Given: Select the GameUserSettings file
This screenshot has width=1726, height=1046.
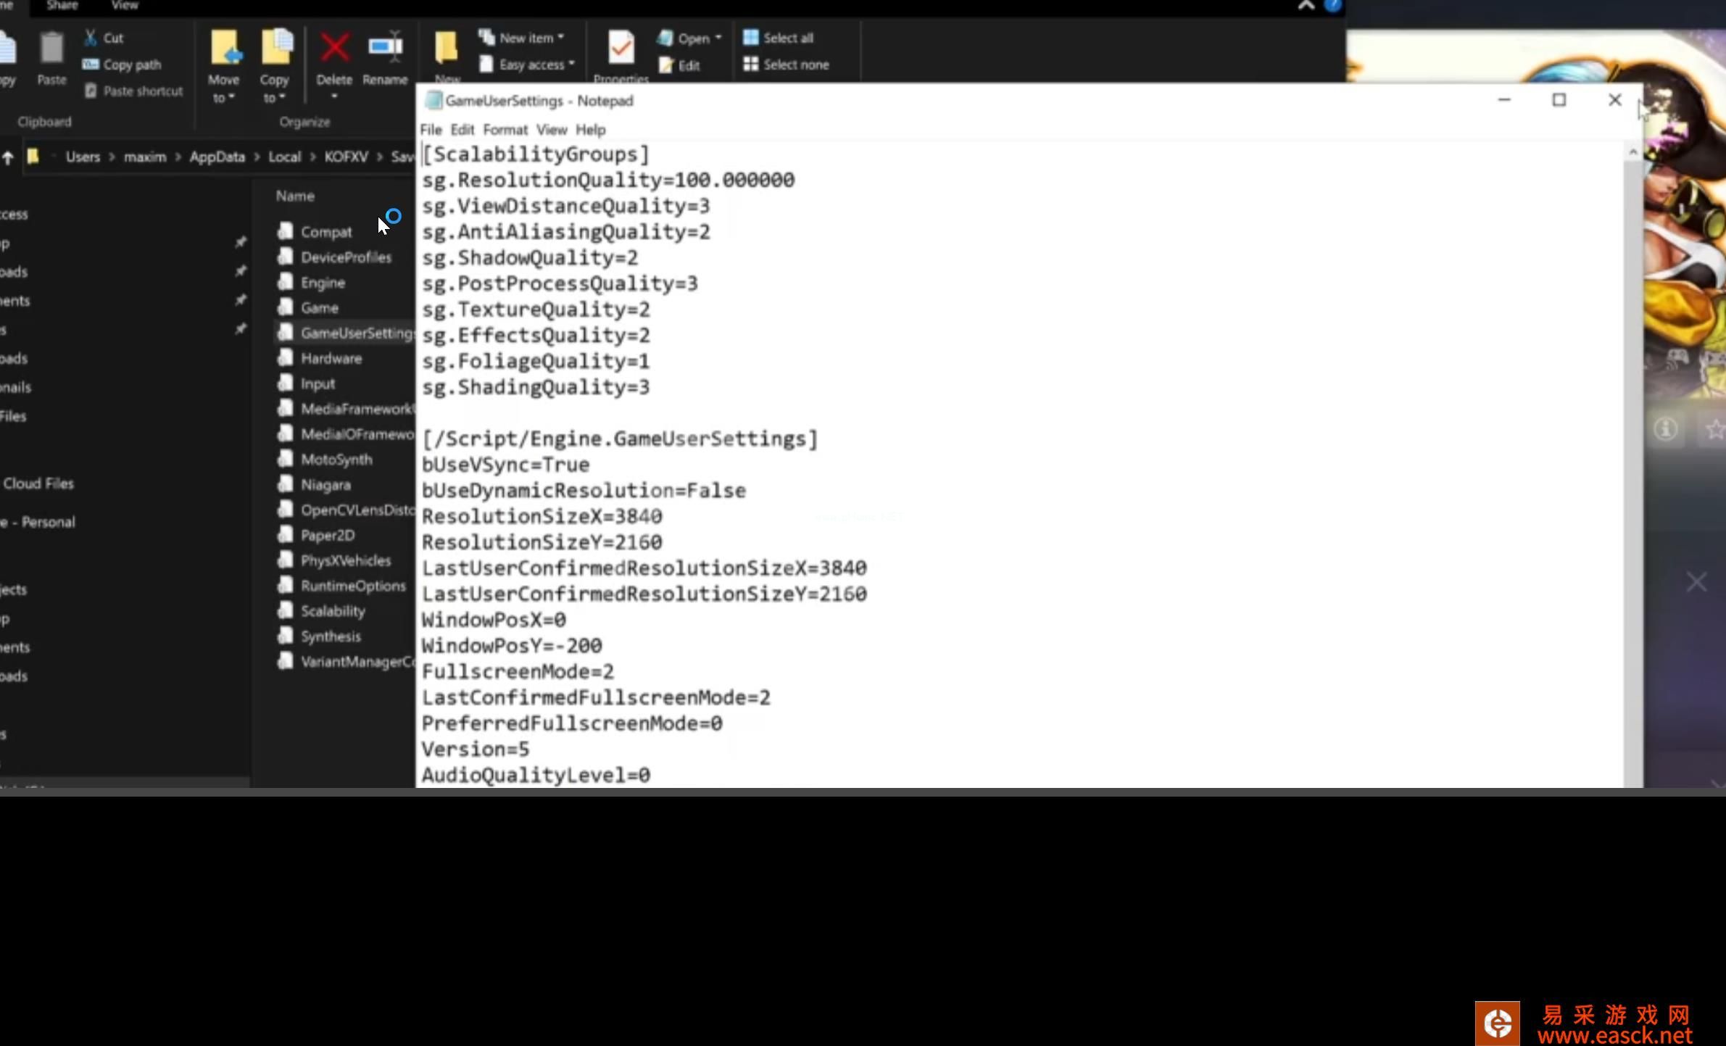Looking at the screenshot, I should [x=346, y=333].
